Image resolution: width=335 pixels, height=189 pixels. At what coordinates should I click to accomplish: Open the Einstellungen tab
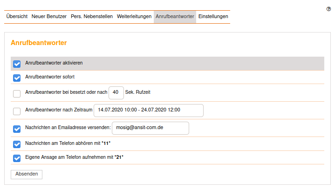pyautogui.click(x=213, y=17)
